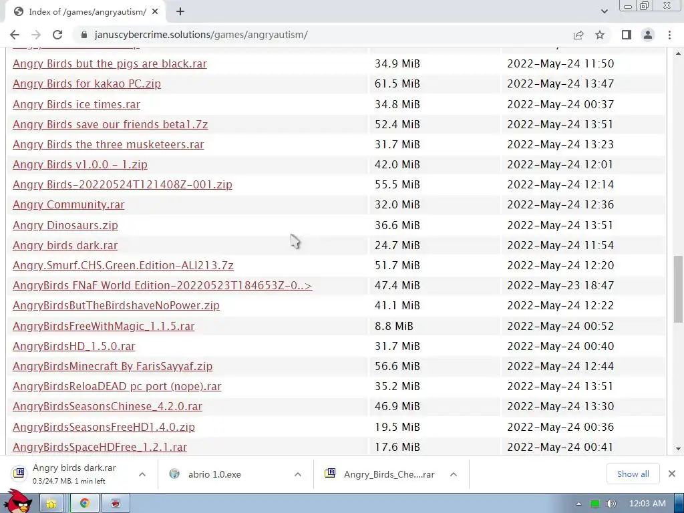Click the 12:03 AM taskbar clock
This screenshot has width=684, height=513.
647,504
